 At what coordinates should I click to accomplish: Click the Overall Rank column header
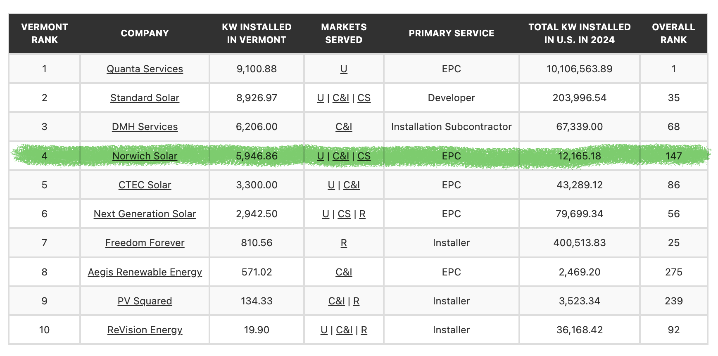673,33
